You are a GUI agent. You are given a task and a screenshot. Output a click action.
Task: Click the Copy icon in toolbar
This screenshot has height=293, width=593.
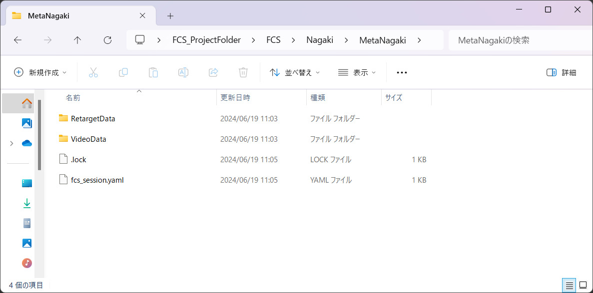pyautogui.click(x=123, y=72)
